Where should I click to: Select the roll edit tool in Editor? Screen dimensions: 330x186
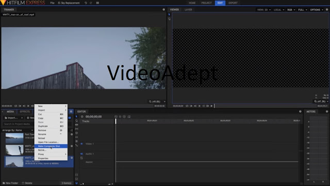(x=76, y=141)
